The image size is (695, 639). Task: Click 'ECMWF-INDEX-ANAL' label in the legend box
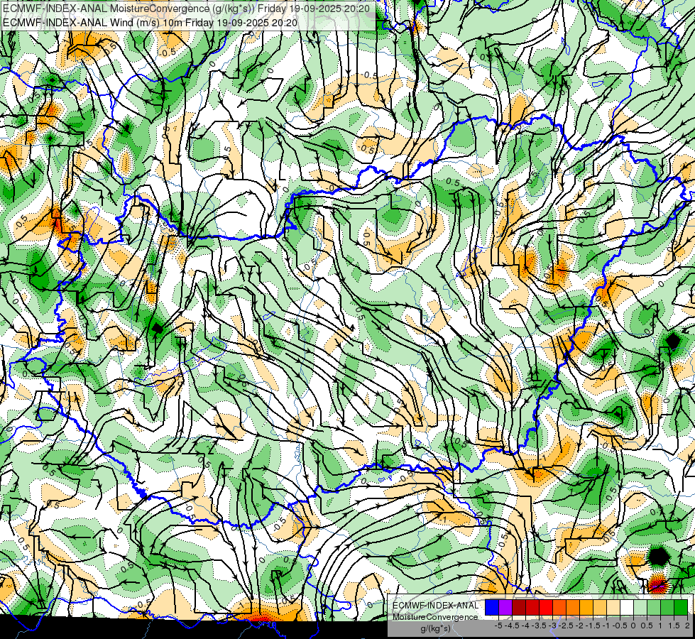pyautogui.click(x=435, y=606)
